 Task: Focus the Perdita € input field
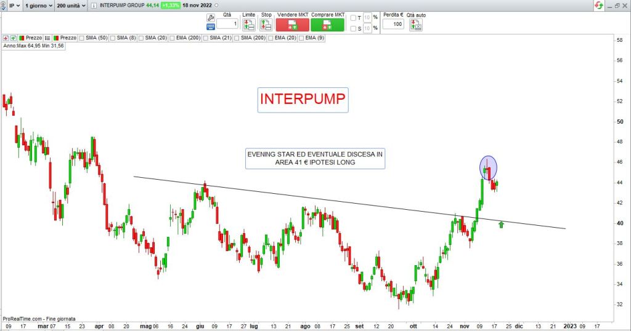393,24
